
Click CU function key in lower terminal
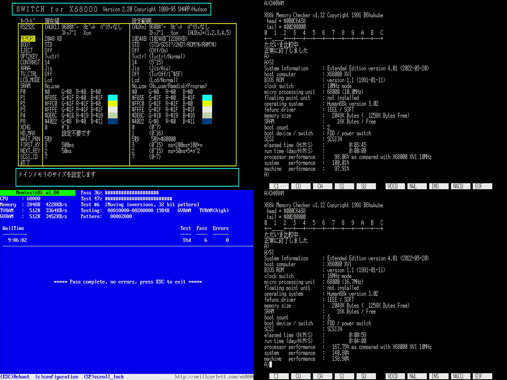click(300, 376)
